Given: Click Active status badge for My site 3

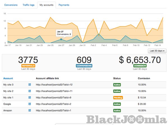Looking at the screenshot, I should pyautogui.click(x=117, y=85).
